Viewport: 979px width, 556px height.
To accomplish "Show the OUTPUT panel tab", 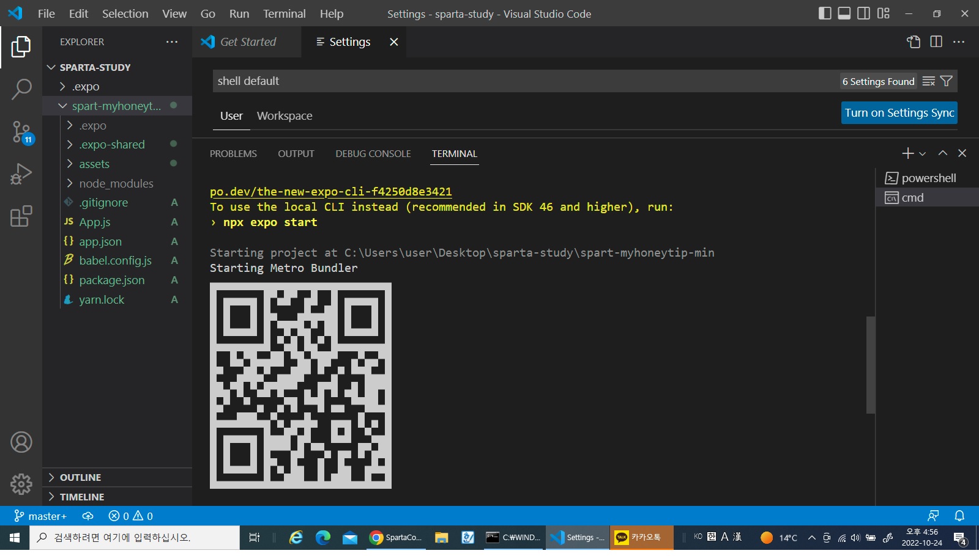I will click(296, 154).
